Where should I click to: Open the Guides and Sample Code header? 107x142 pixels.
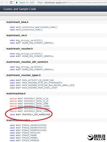(20, 9)
